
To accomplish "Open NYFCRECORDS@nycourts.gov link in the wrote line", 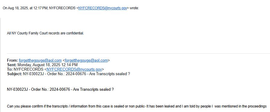I will point(102,8).
